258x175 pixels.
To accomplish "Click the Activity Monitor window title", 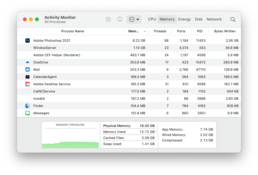I will tap(60, 18).
